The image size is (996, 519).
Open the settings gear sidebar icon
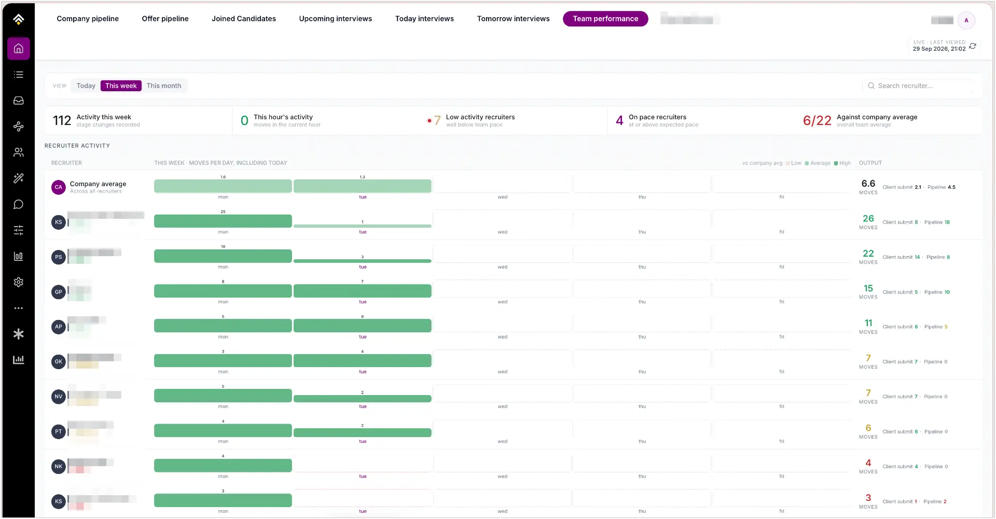19,282
